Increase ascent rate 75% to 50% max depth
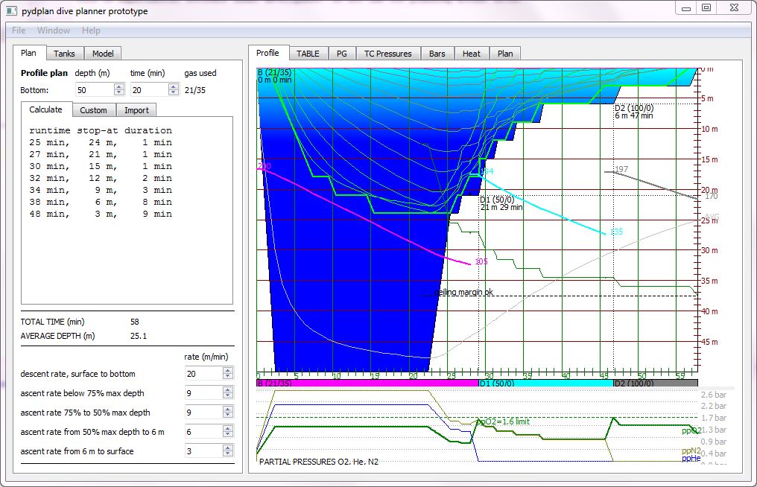The width and height of the screenshot is (757, 487). [x=228, y=410]
